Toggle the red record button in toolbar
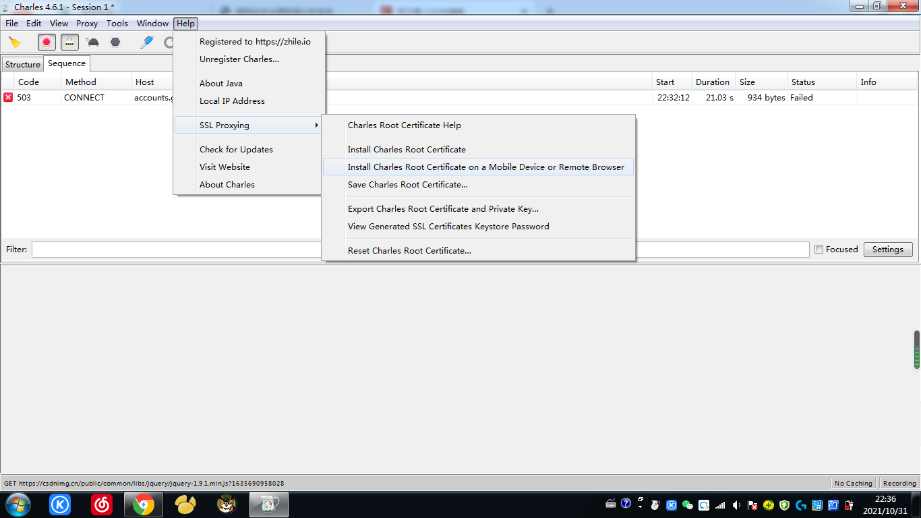 (47, 42)
